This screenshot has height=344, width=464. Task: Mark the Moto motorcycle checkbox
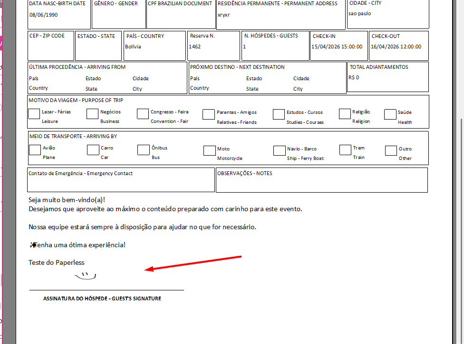click(x=209, y=150)
